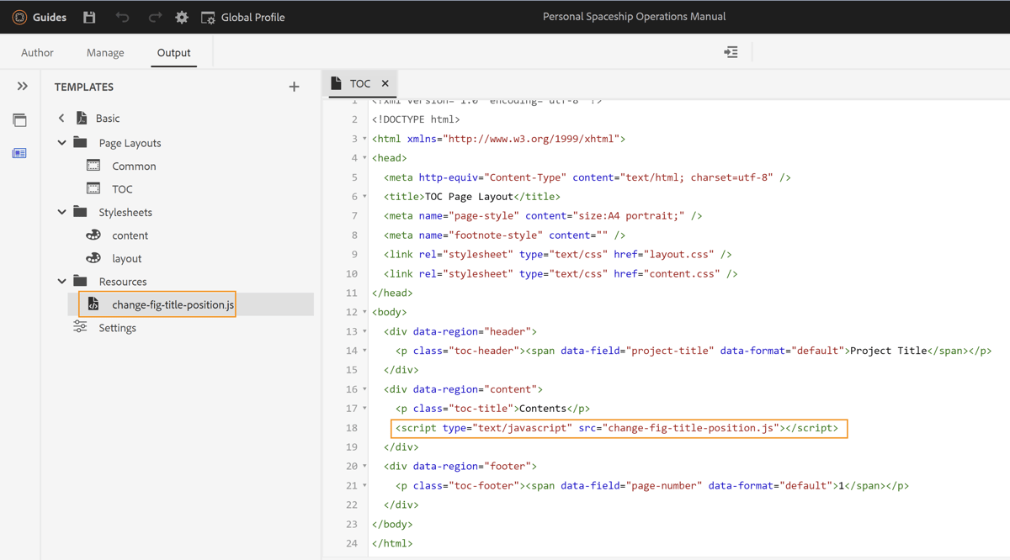Switch to the Manage tab

[104, 52]
